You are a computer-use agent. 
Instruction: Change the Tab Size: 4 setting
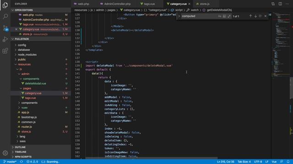(244, 162)
